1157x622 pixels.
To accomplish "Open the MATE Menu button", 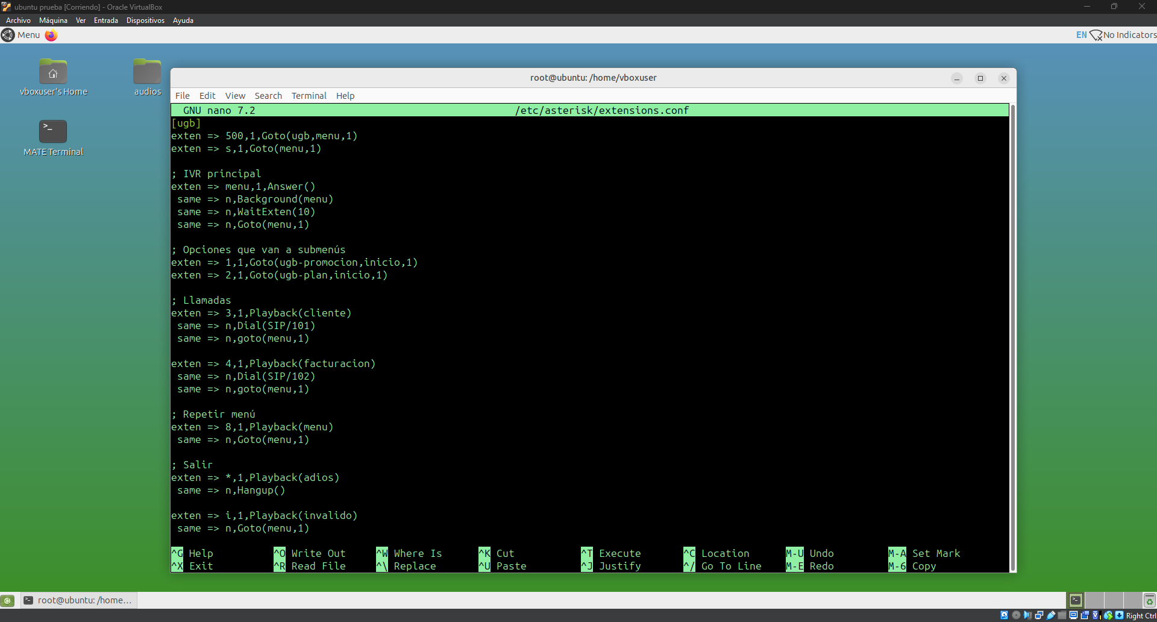I will 21,35.
